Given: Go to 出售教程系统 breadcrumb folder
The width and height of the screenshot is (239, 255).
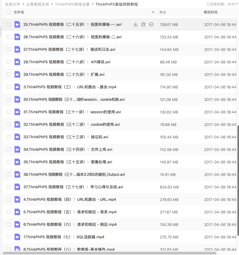Looking at the screenshot, I should coord(38,4).
